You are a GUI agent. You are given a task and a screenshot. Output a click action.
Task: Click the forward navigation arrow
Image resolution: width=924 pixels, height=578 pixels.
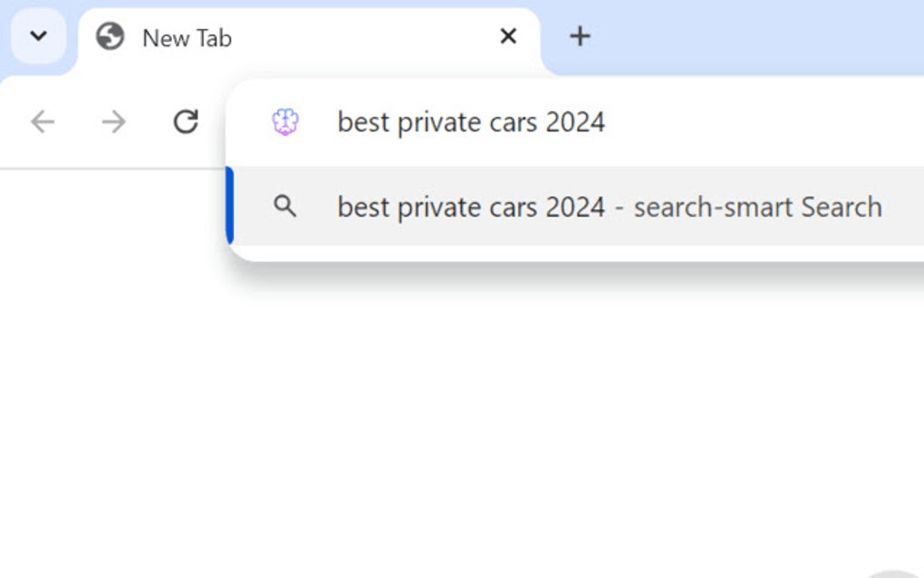coord(112,121)
